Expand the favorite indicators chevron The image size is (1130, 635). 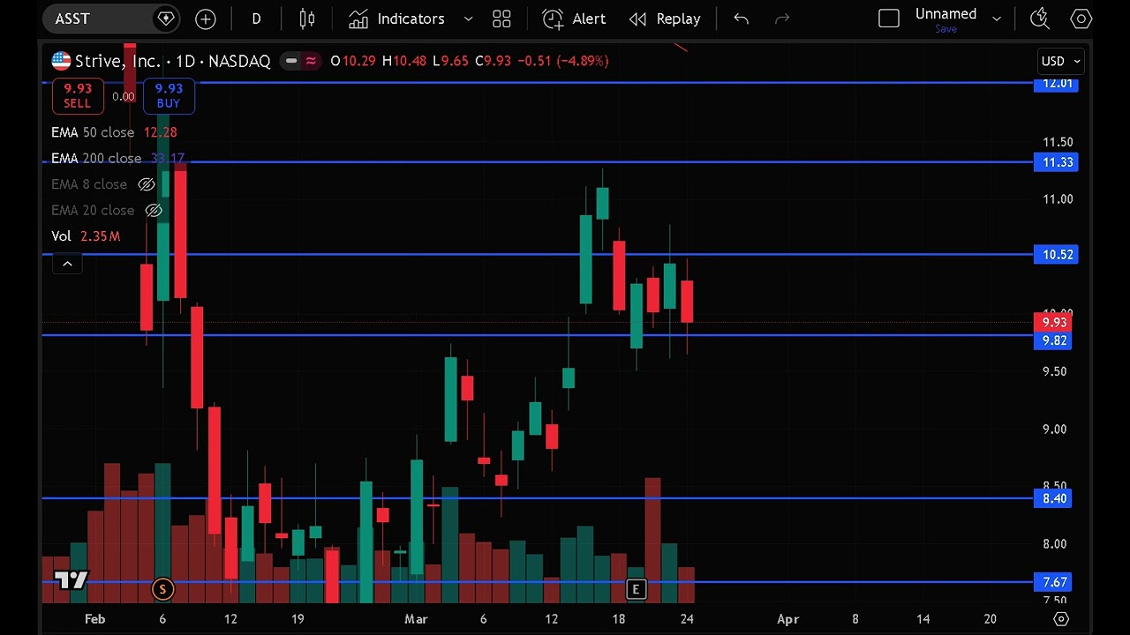[468, 19]
